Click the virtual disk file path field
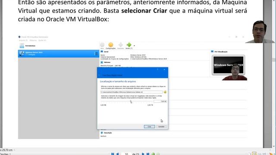This screenshot has height=155, width=276. click(132, 92)
